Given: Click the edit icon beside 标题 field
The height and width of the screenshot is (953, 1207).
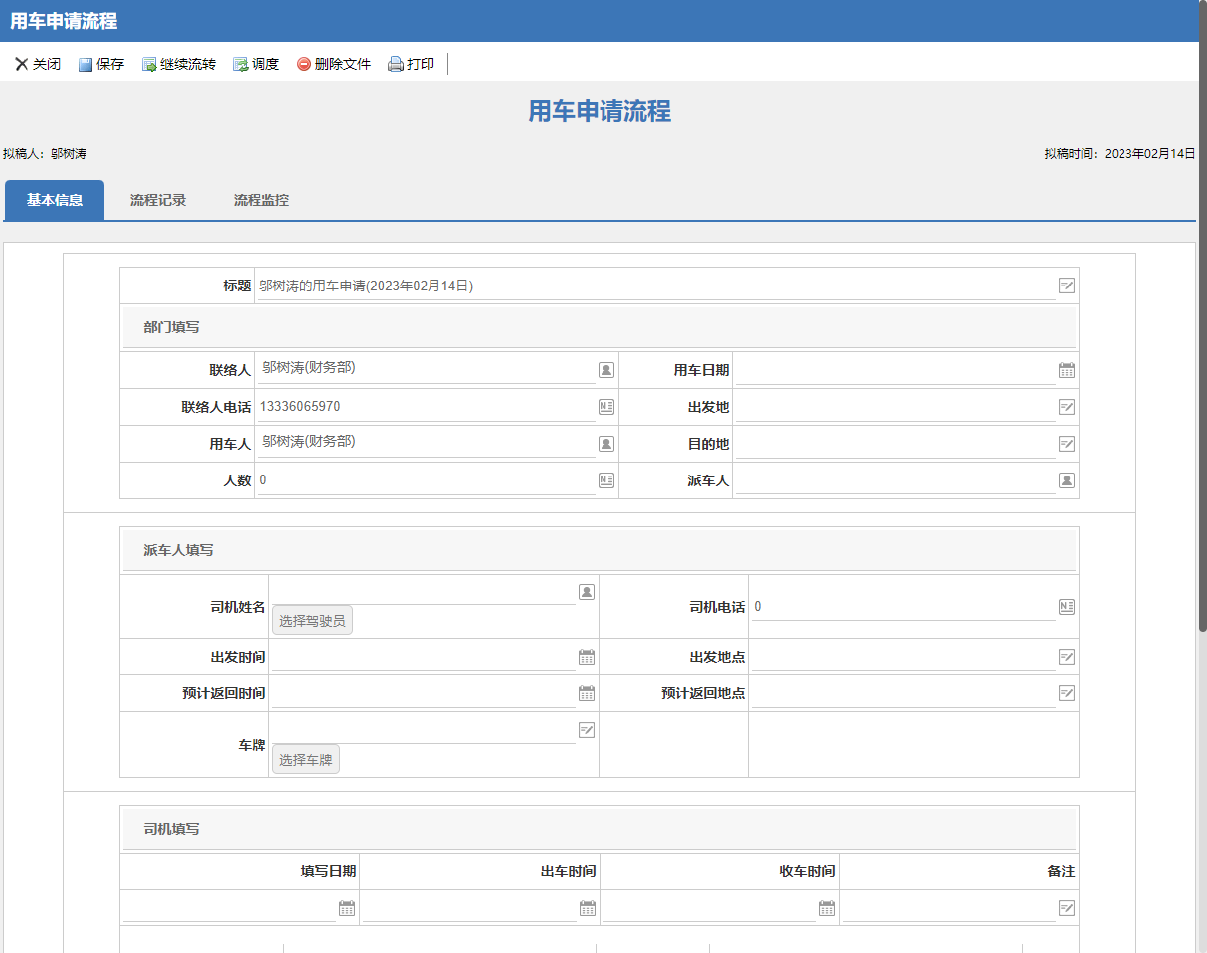Looking at the screenshot, I should point(1067,286).
